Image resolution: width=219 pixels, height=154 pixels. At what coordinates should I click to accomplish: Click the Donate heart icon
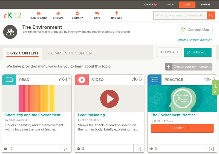coord(155,5)
